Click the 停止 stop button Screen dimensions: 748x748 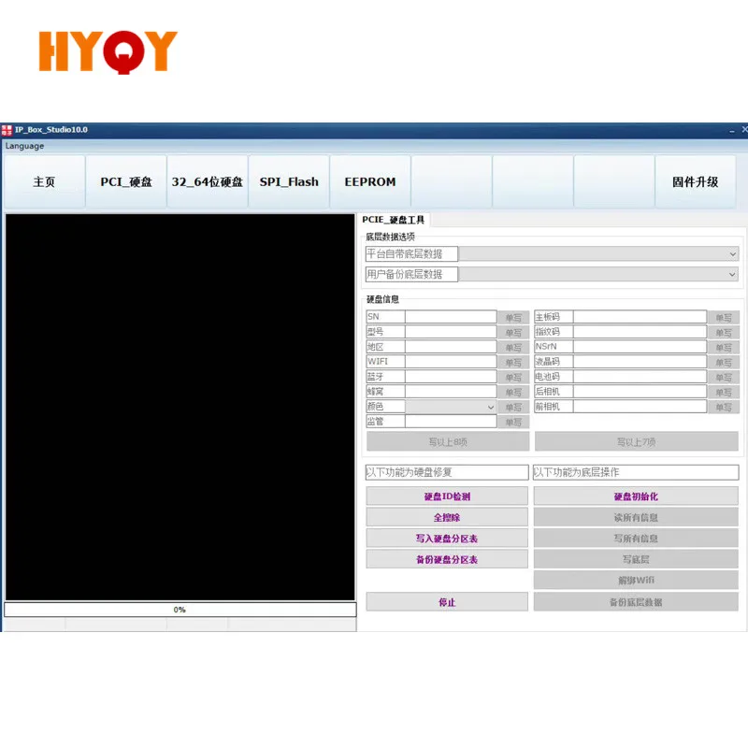447,602
